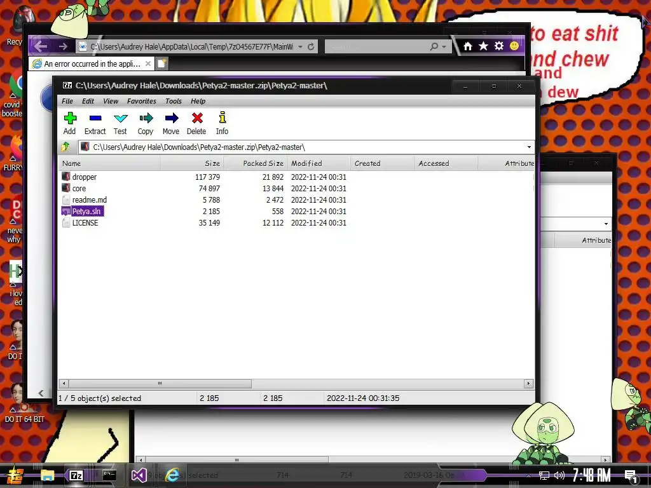The height and width of the screenshot is (488, 651).
Task: Open the volume control in system tray
Action: coord(559,475)
